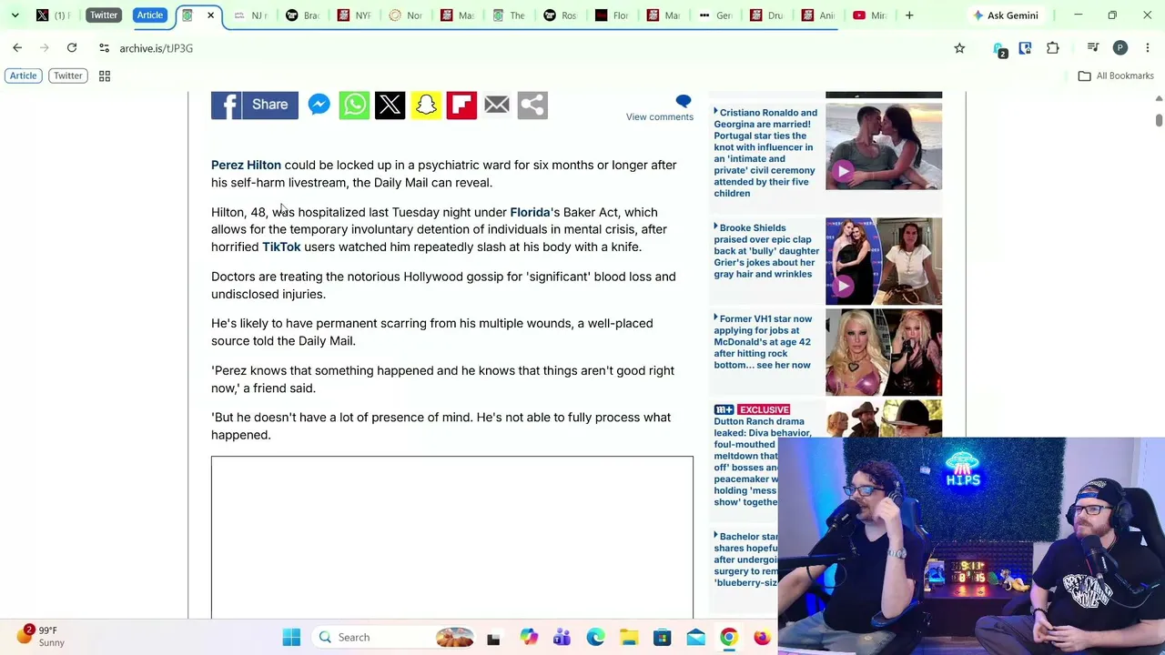Open the media controls toolbar icon
Image resolution: width=1165 pixels, height=655 pixels.
1093,48
